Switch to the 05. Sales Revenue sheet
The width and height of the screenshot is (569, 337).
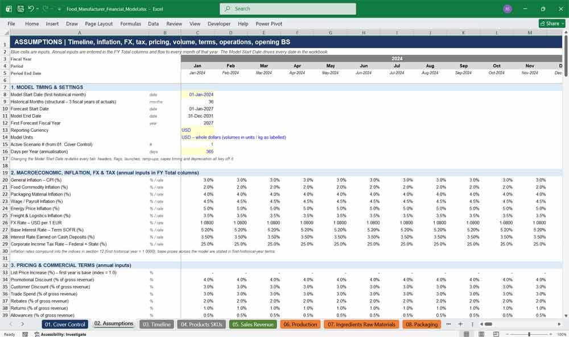(253, 324)
